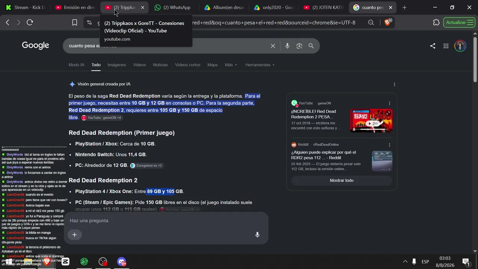478x269 pixels.
Task: Share the Google results page
Action: tap(432, 46)
